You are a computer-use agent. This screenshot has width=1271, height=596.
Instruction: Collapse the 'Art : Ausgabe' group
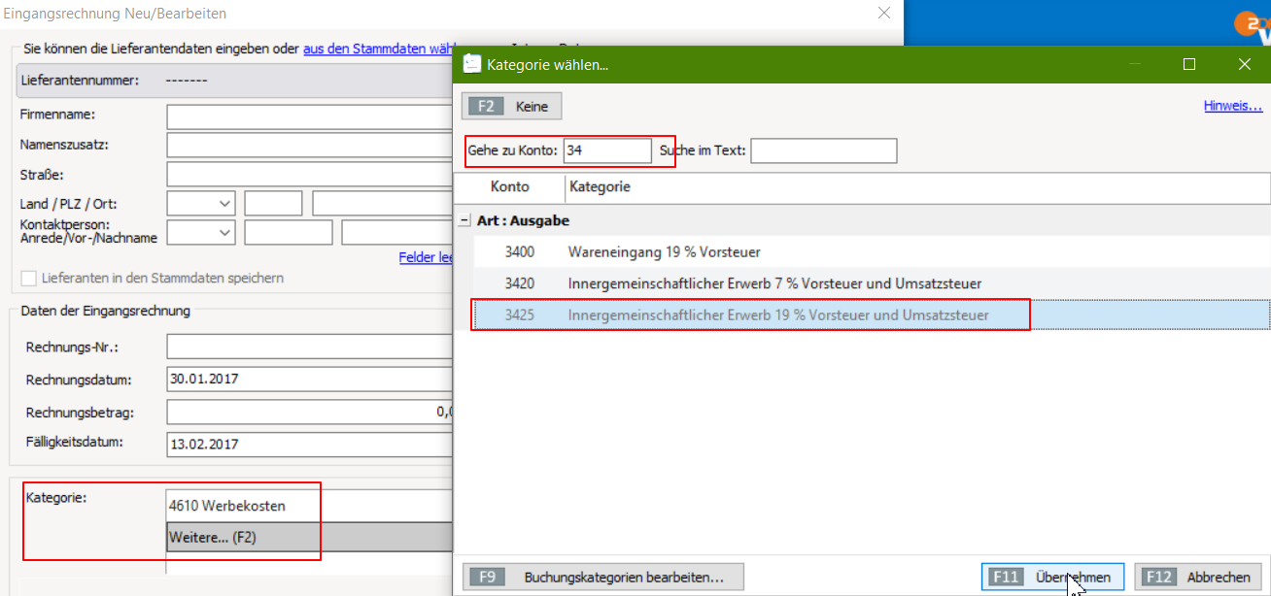pyautogui.click(x=464, y=221)
